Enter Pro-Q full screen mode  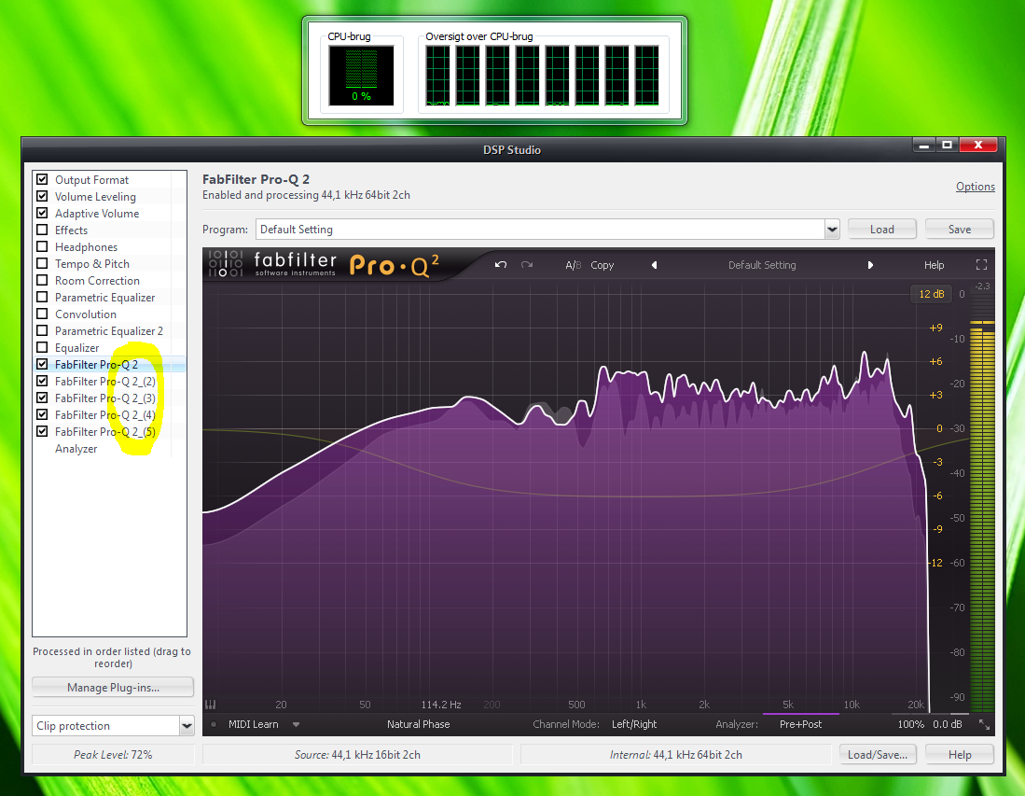click(981, 265)
